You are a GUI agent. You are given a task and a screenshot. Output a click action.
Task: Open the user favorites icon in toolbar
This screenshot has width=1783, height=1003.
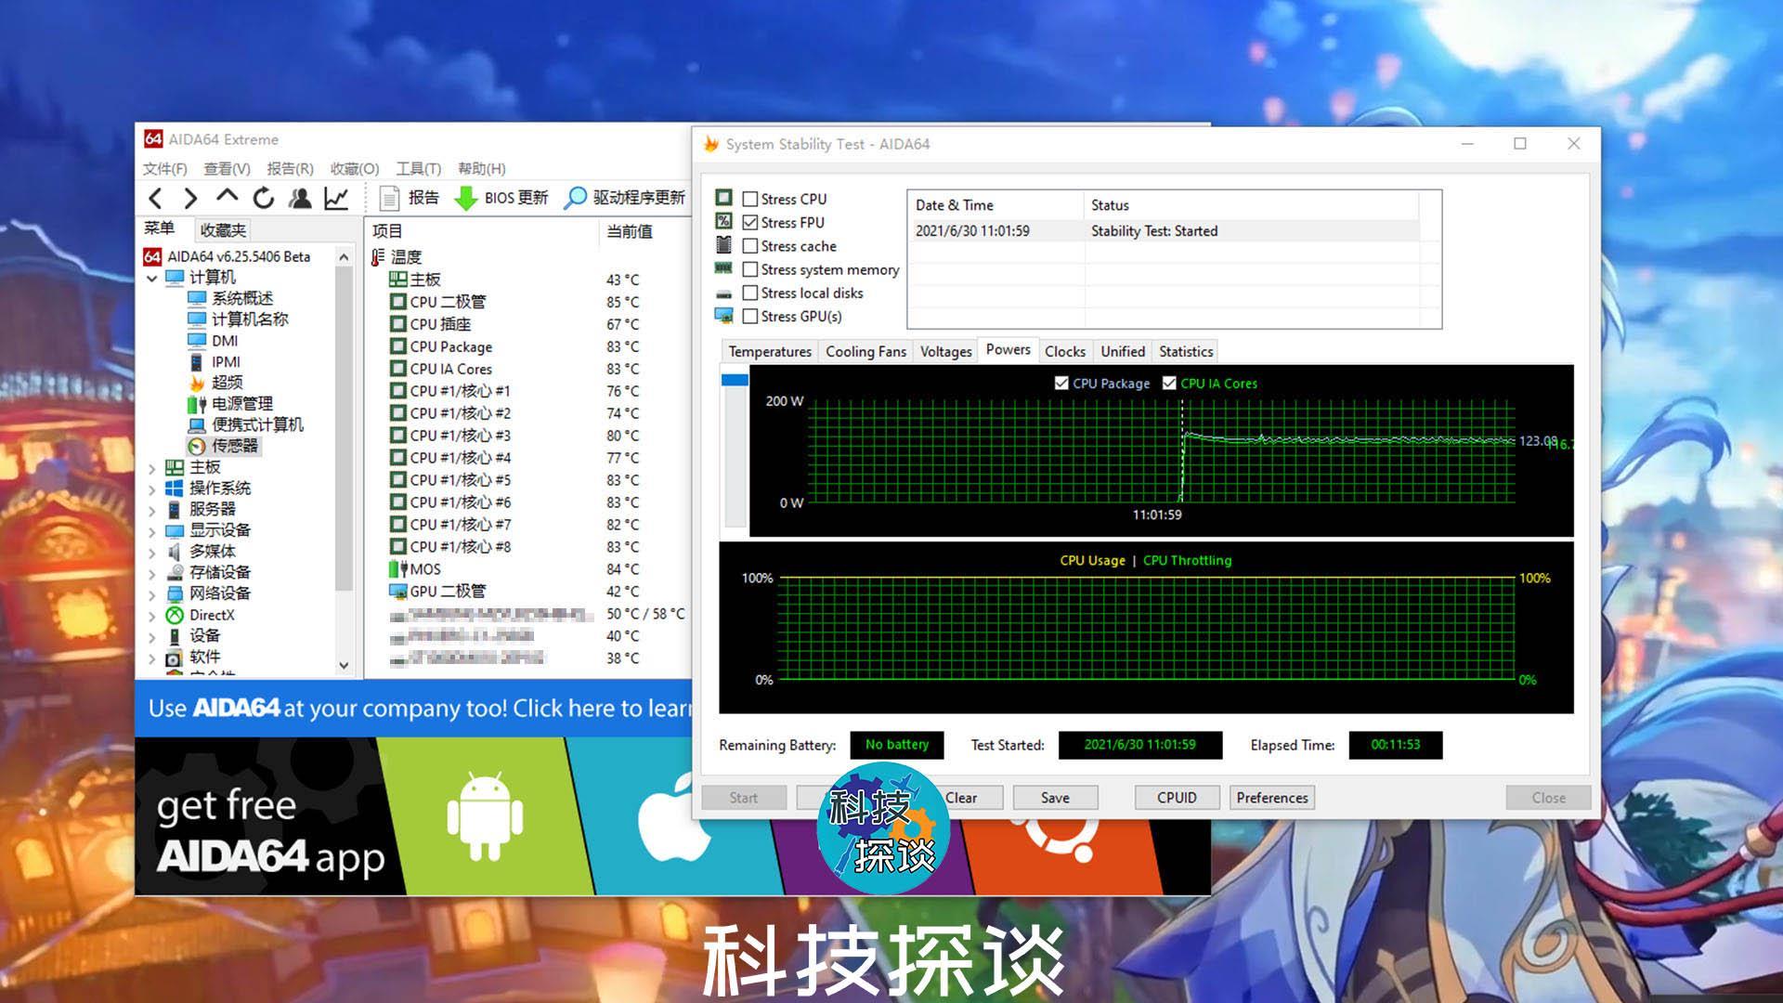click(299, 198)
